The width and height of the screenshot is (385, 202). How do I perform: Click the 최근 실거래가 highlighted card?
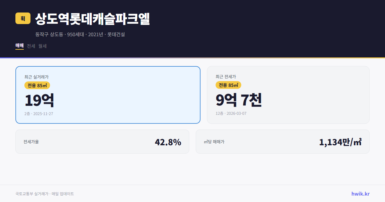108,95
